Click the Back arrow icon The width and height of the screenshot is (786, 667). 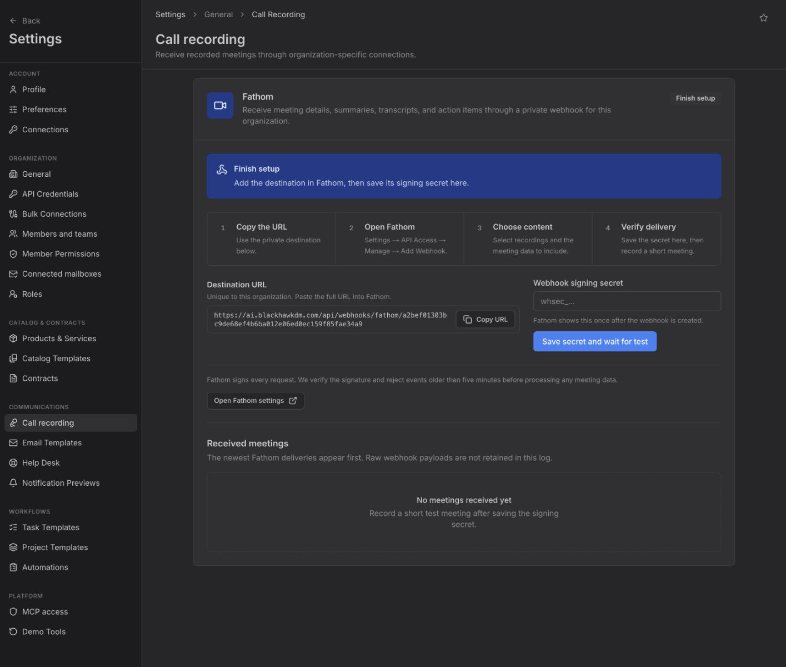13,21
